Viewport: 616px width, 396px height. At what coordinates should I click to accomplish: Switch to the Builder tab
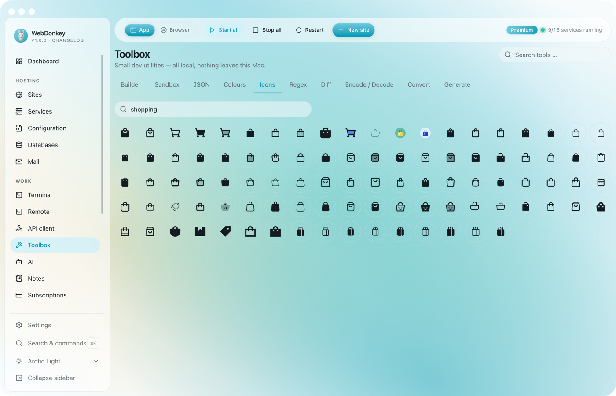(131, 84)
